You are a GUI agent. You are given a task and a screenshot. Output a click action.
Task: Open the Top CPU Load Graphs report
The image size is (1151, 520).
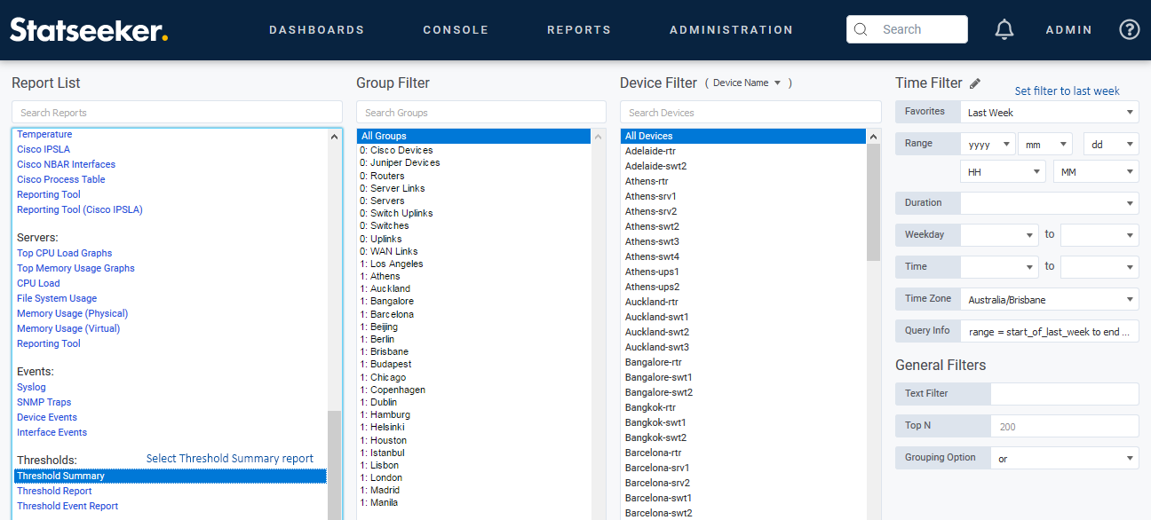click(x=64, y=253)
